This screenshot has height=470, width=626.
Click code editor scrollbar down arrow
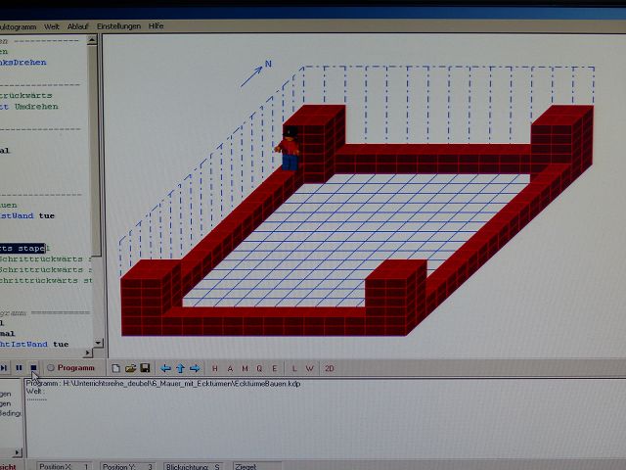[x=98, y=343]
